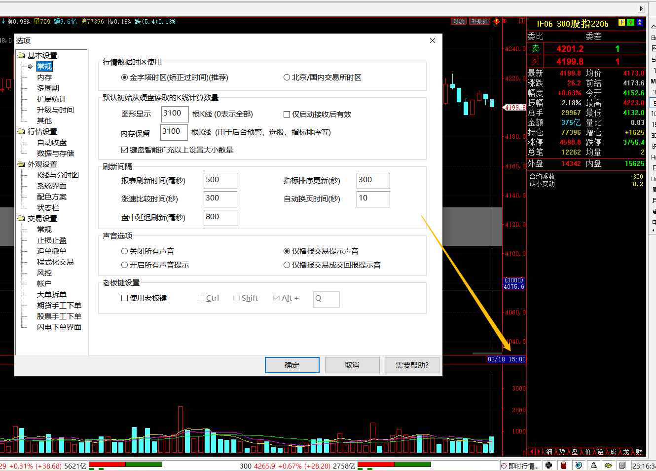The height and width of the screenshot is (471, 656).
Task: Click the 补数据 button above chart
Action: click(x=479, y=21)
